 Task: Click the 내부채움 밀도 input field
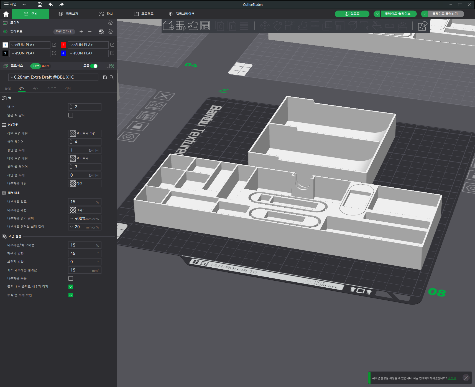click(85, 202)
